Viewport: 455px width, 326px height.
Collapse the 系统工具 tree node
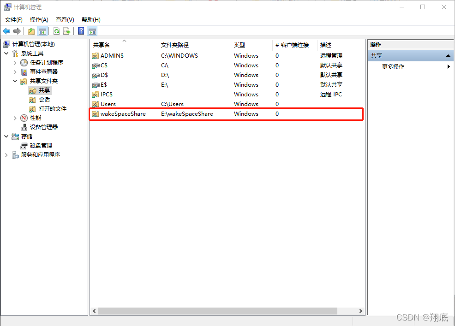click(6, 53)
